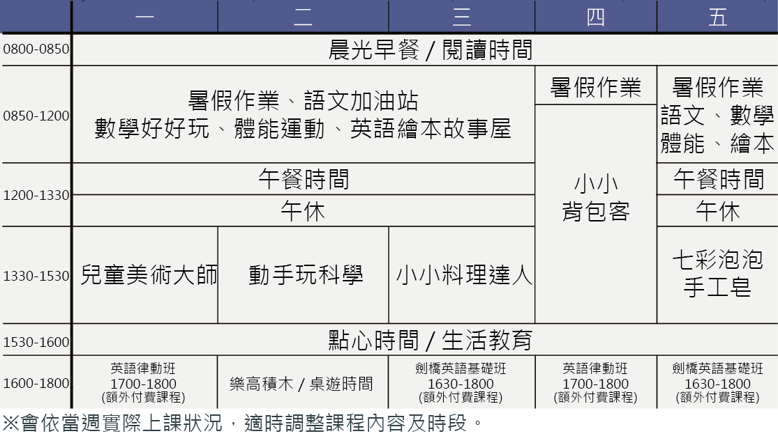Click the 兒童美術大師 class cell
The image size is (778, 436).
coord(145,275)
